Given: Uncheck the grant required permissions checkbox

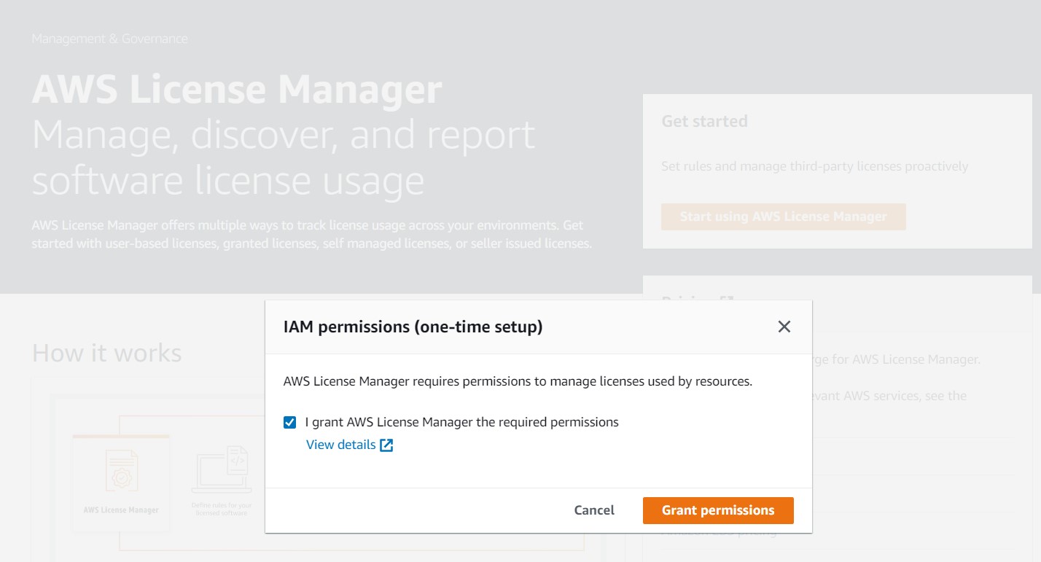Looking at the screenshot, I should (290, 422).
